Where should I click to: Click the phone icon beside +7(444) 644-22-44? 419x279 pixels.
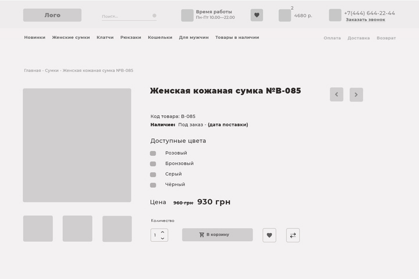coord(335,15)
